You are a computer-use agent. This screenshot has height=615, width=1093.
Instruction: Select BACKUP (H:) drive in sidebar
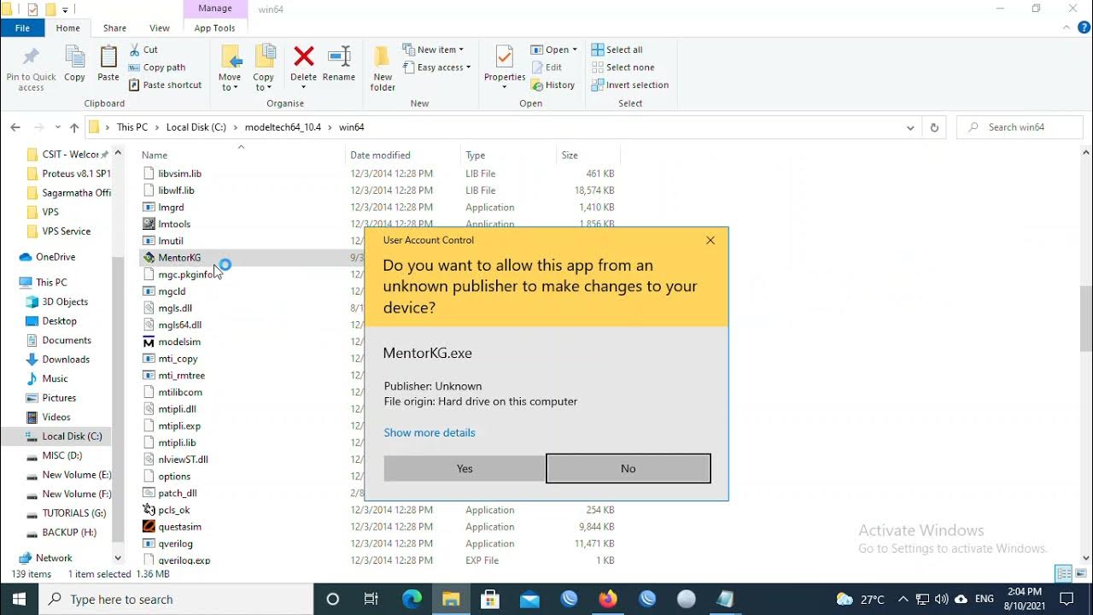click(x=69, y=532)
